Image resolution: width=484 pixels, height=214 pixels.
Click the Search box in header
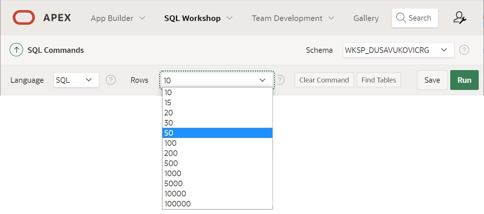[x=415, y=18]
